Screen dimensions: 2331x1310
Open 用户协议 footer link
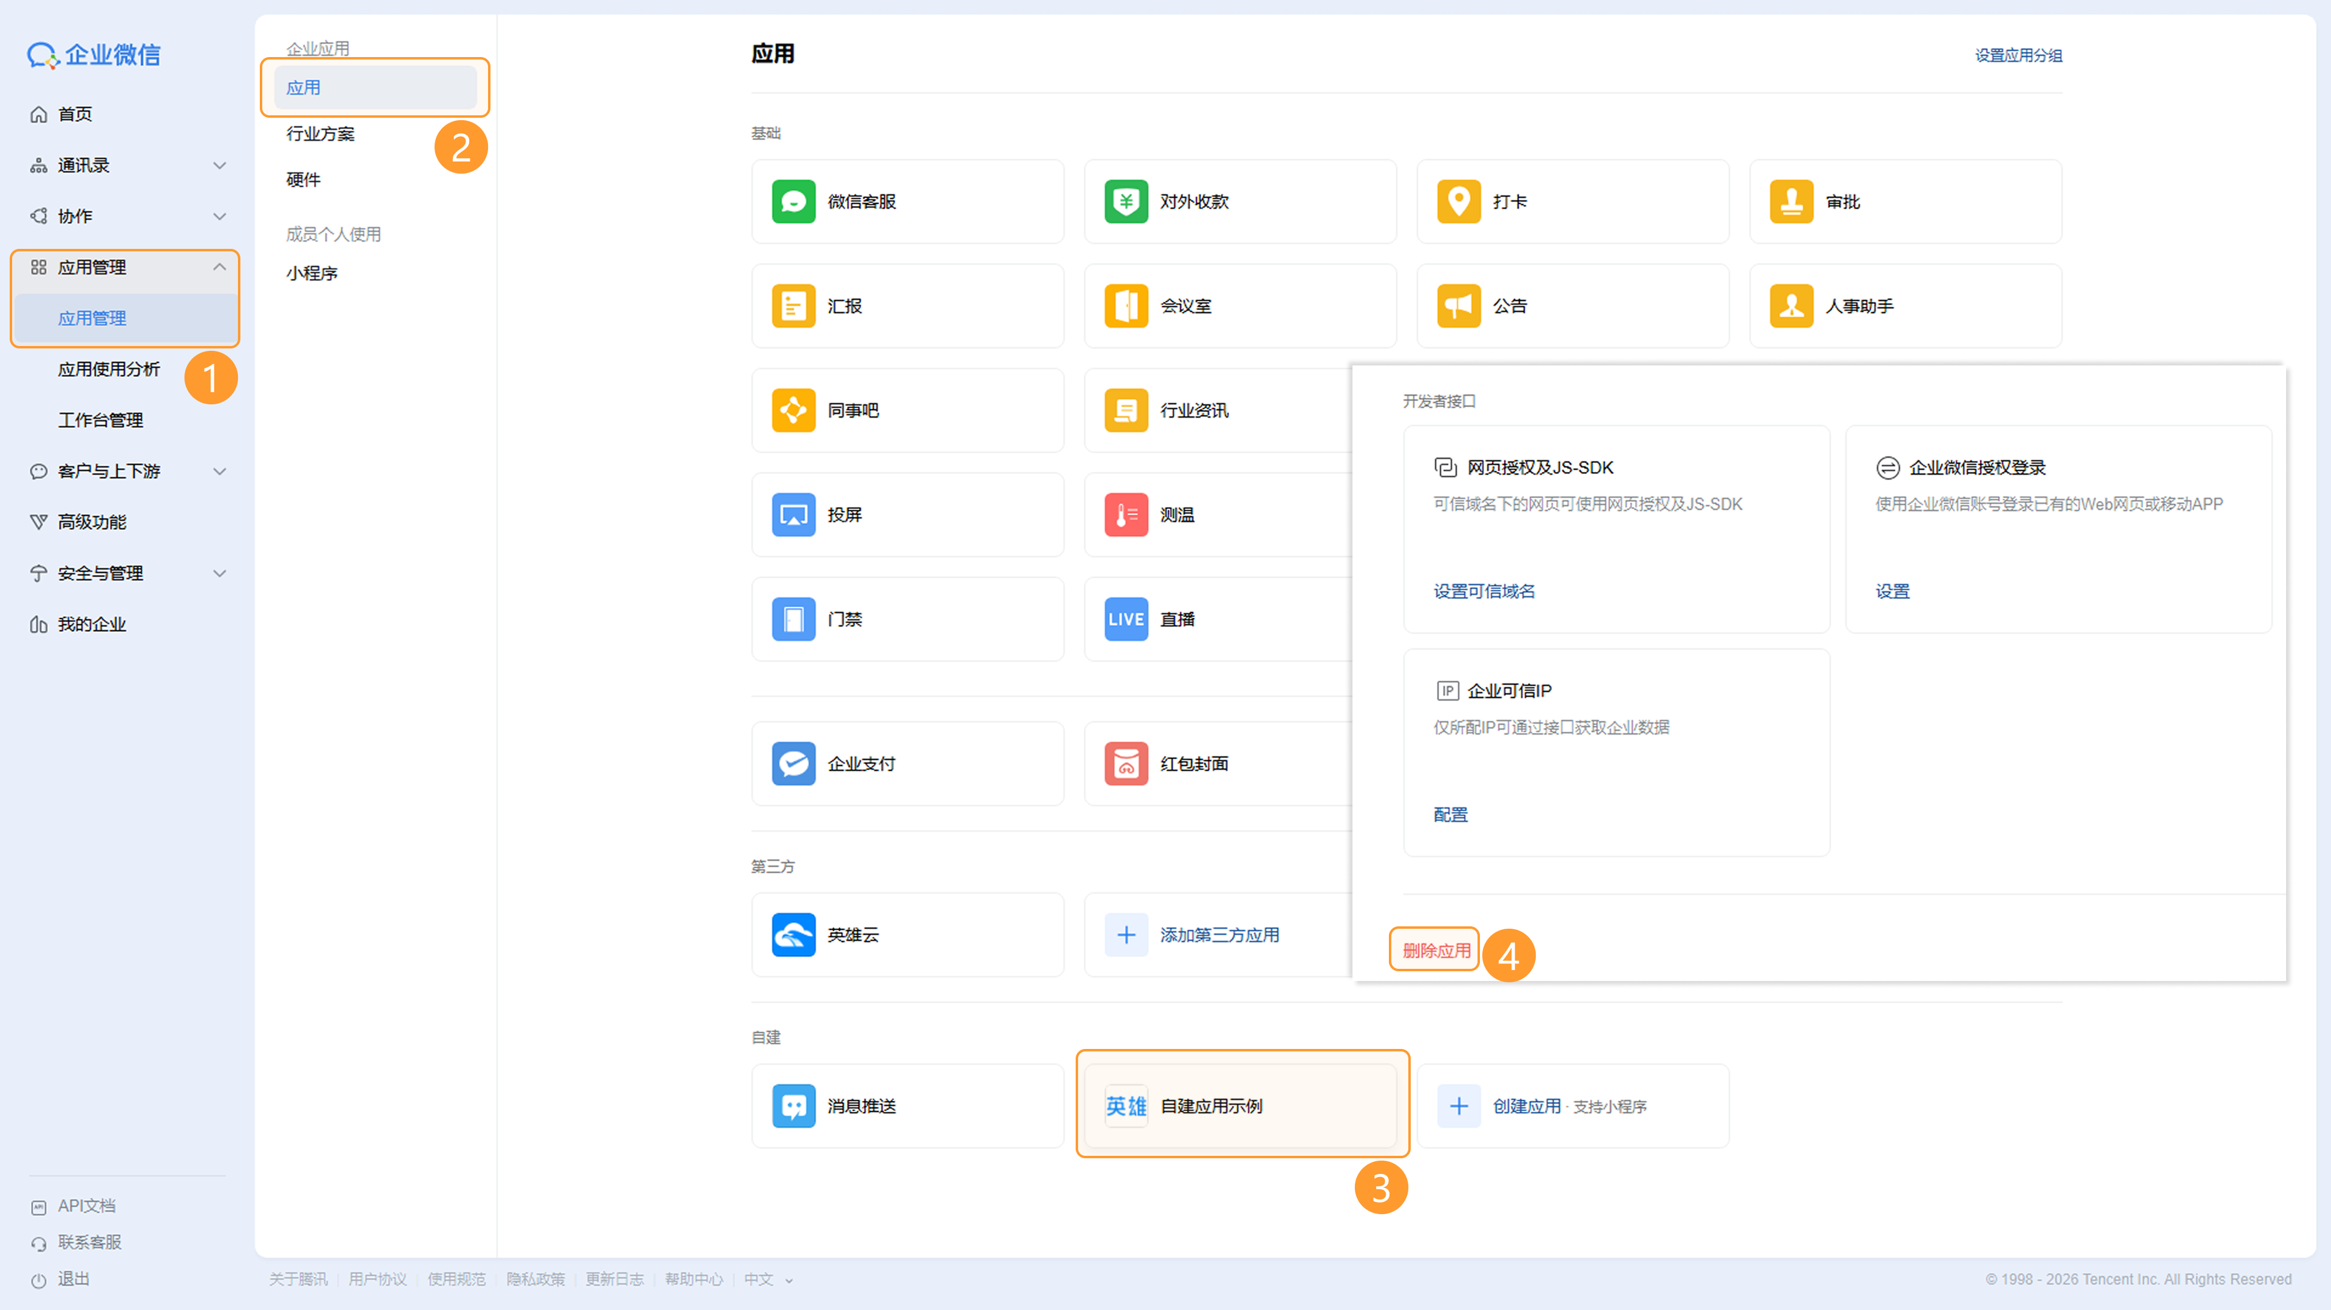tap(378, 1280)
